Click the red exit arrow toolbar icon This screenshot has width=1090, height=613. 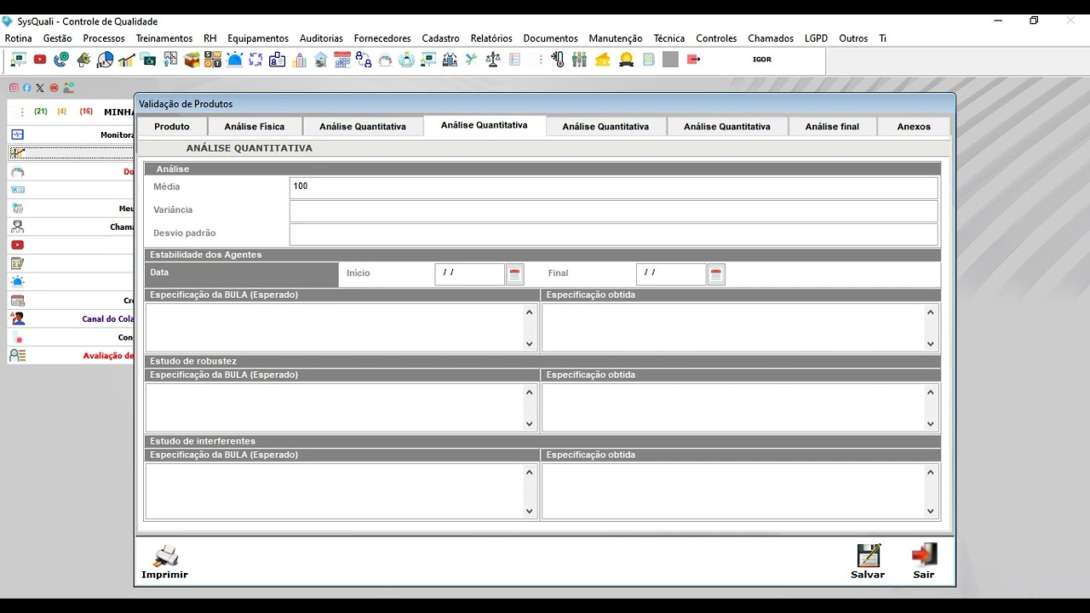693,60
